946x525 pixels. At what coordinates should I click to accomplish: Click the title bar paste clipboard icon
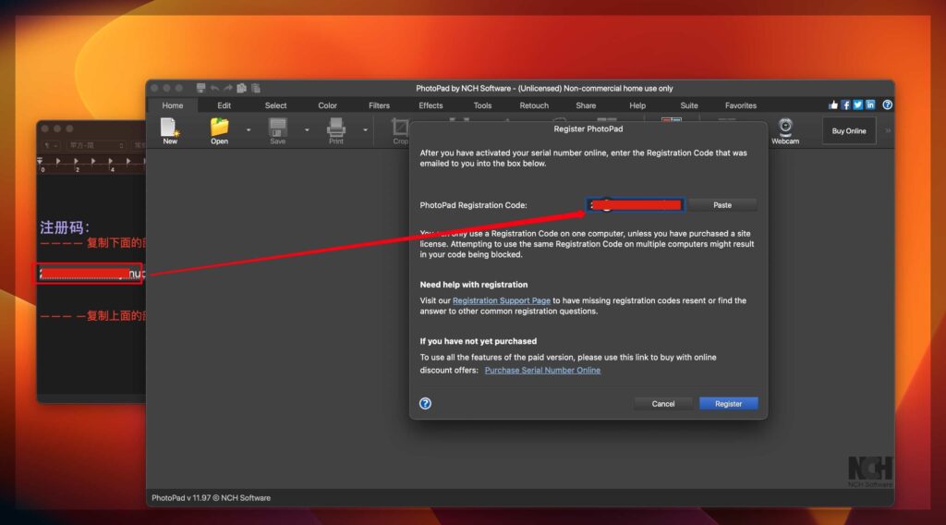256,88
